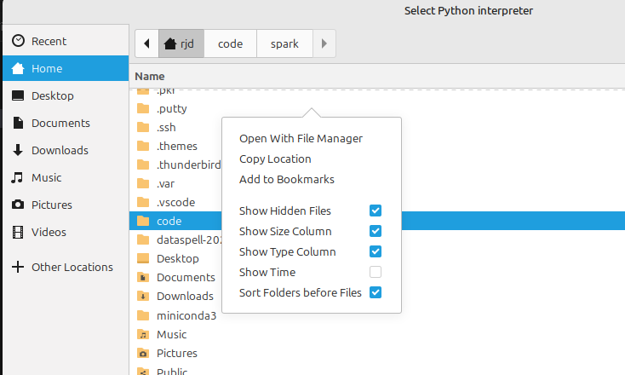Toggle Sort Folders before Files checkbox

point(375,293)
